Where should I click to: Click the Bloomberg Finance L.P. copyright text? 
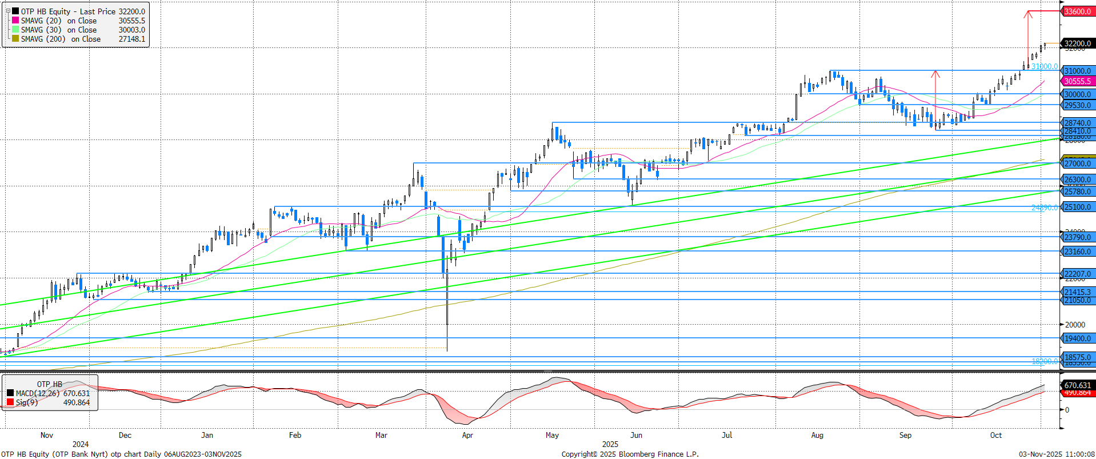[630, 454]
